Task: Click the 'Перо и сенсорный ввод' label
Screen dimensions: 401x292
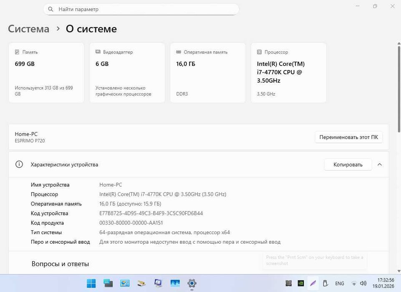Action: (x=60, y=242)
